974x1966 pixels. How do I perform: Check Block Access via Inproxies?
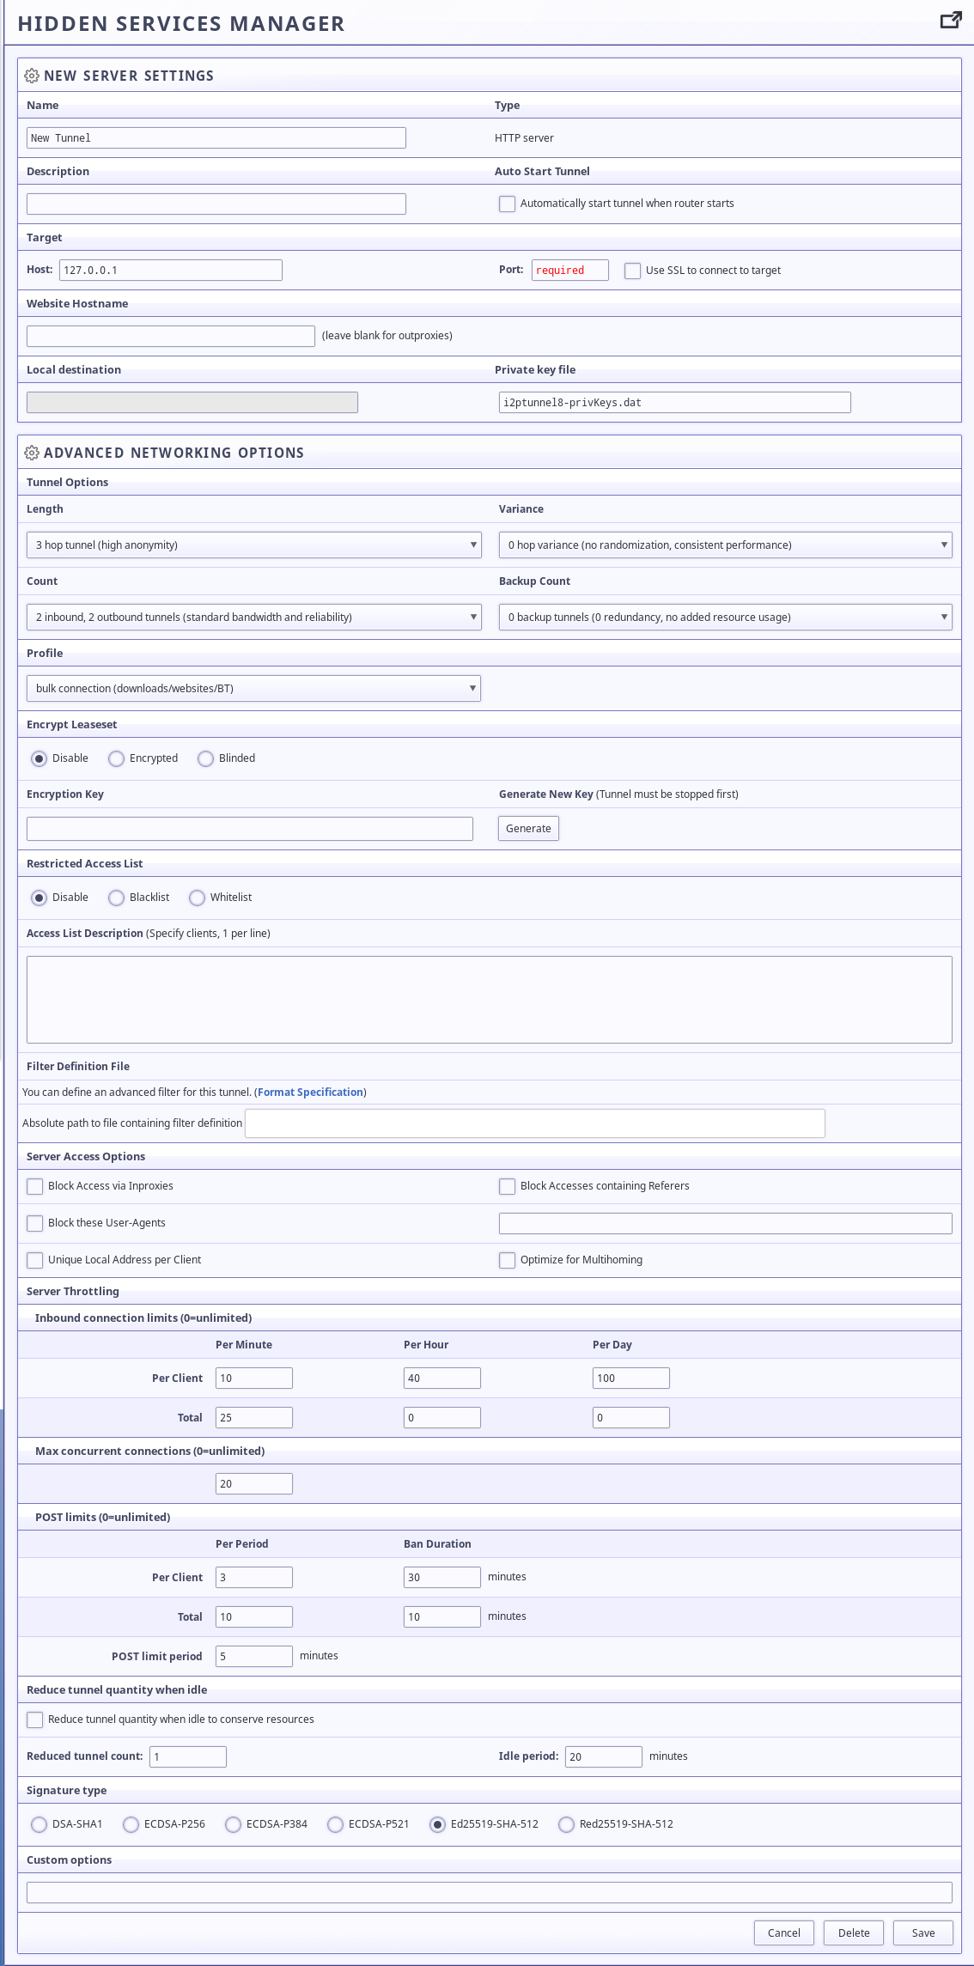coord(34,1186)
